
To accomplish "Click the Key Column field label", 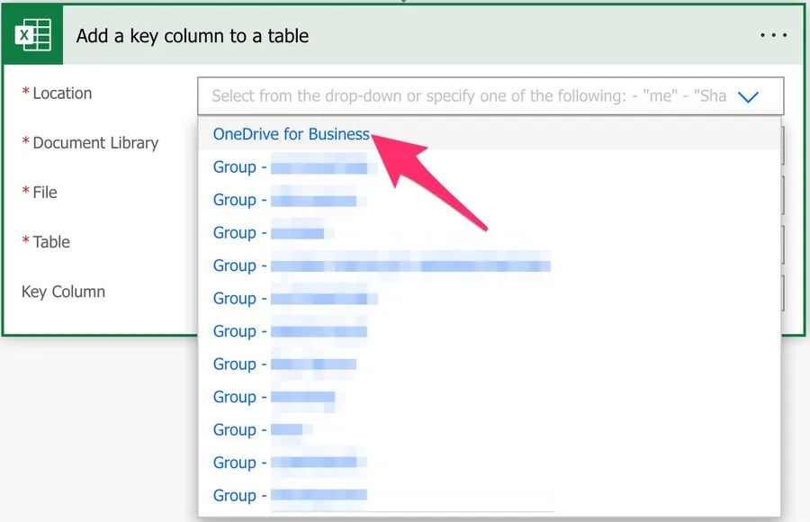I will coord(63,292).
